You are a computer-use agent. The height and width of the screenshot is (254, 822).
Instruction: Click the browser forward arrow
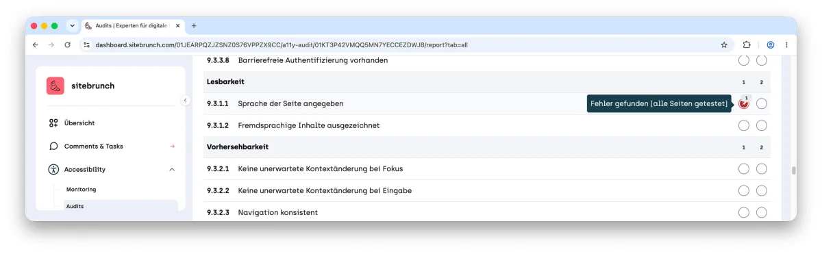[x=51, y=45]
